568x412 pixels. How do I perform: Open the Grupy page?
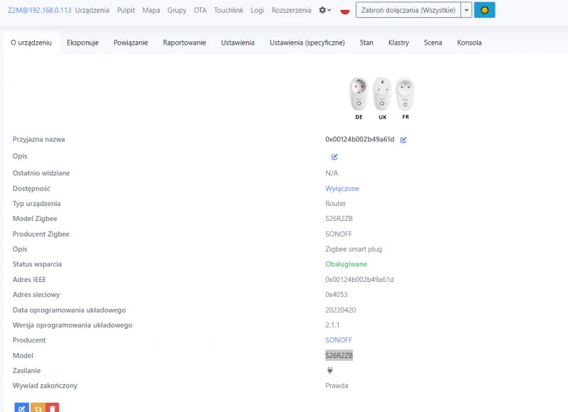pos(177,10)
